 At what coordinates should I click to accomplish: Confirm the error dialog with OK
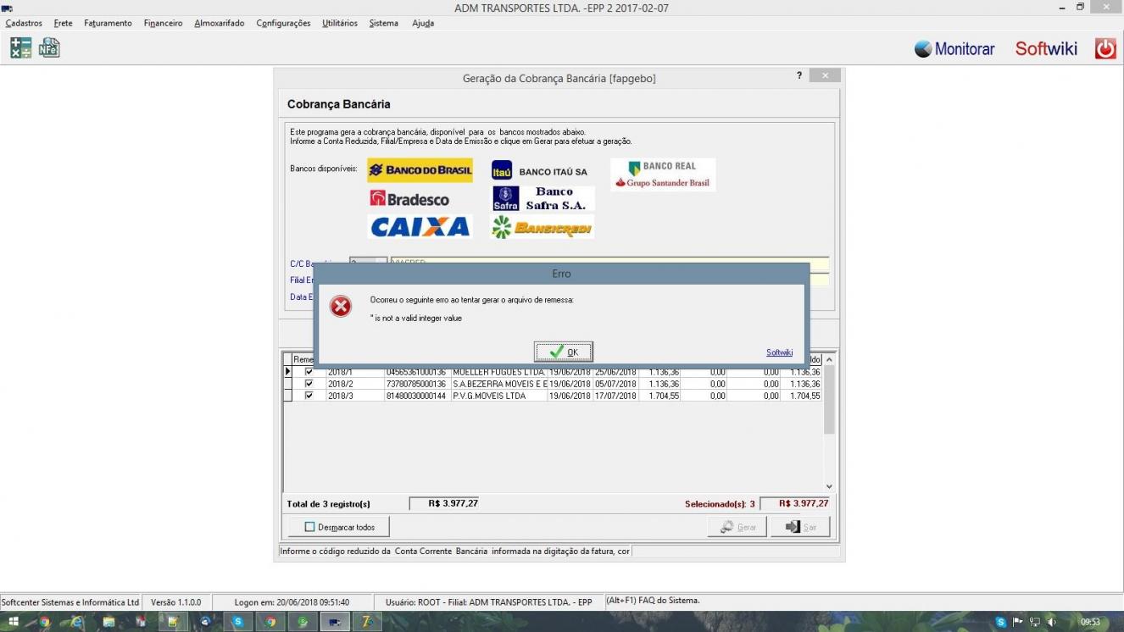[x=563, y=352]
